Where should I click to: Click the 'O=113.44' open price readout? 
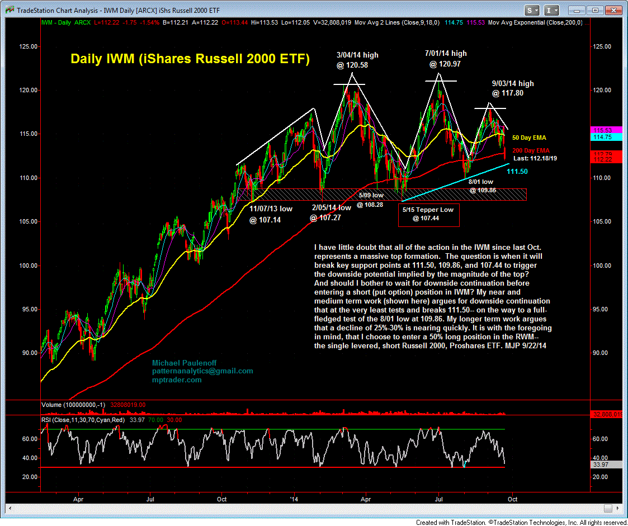click(x=234, y=23)
